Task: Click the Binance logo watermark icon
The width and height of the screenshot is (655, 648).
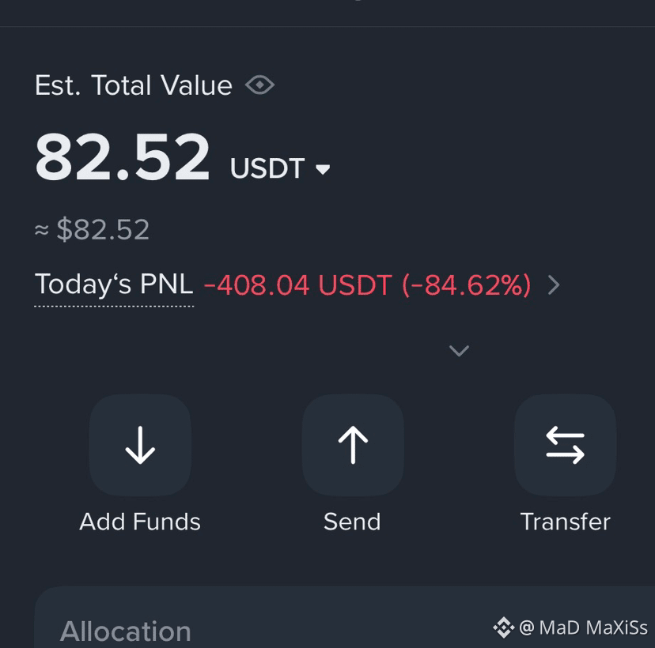Action: coord(503,627)
